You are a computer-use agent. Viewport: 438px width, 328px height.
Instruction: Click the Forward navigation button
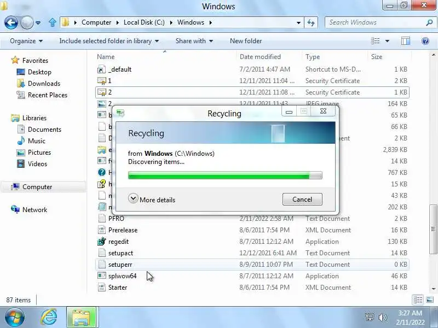pyautogui.click(x=27, y=22)
